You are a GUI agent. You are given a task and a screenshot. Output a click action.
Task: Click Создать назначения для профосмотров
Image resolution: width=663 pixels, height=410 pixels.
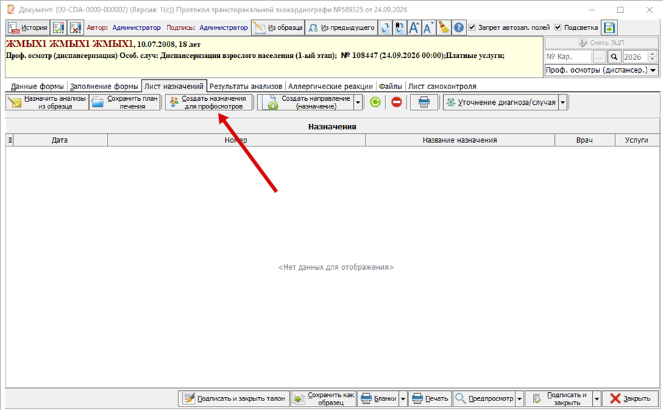(x=208, y=102)
